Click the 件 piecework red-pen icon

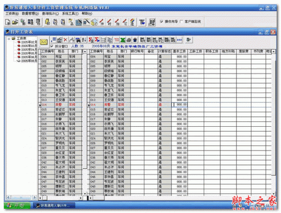pos(102,22)
